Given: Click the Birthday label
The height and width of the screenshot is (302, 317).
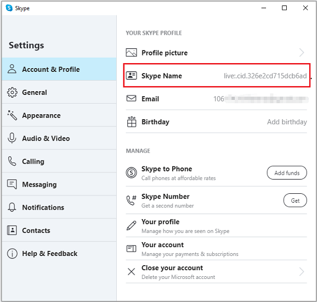Looking at the screenshot, I should pos(155,122).
